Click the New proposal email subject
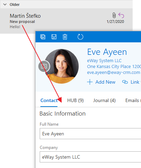 pos(22,22)
